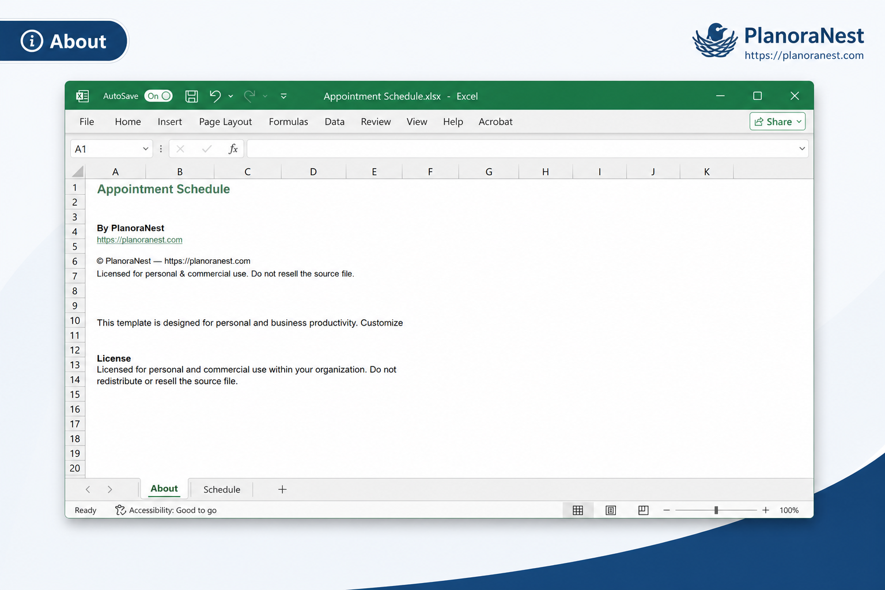Screen dimensions: 885x590
Task: Switch to Normal view icon
Action: tap(578, 510)
